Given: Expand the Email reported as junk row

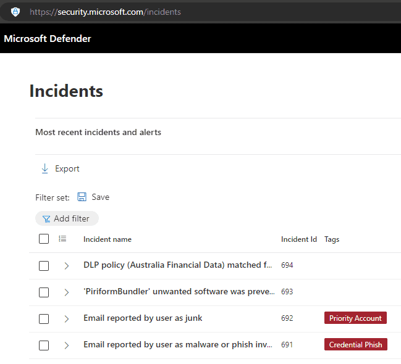Looking at the screenshot, I should pos(67,319).
